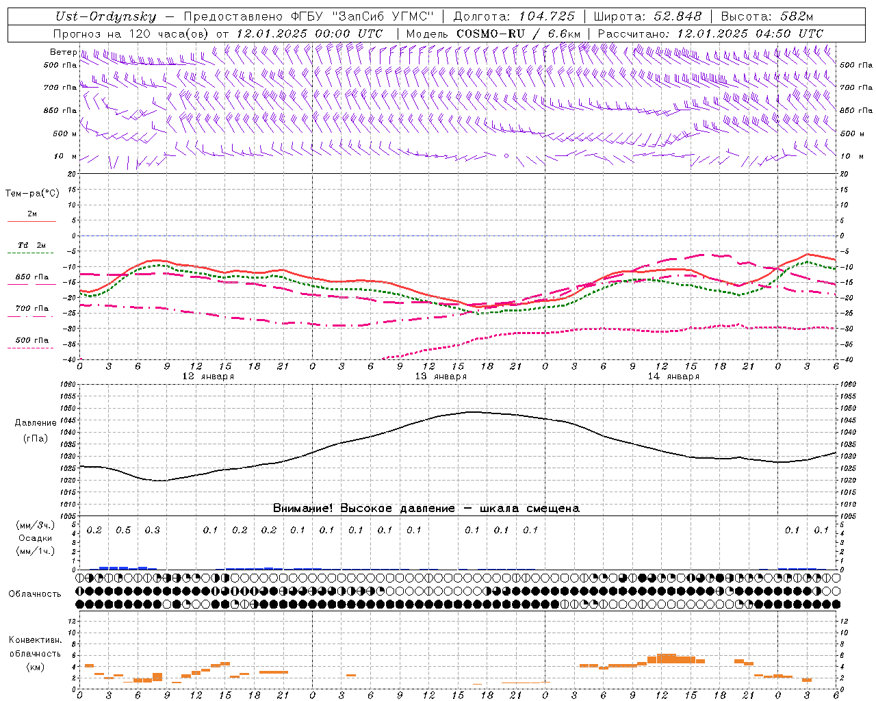The height and width of the screenshot is (701, 876).
Task: Click the Ветер panel label
Action: (63, 52)
